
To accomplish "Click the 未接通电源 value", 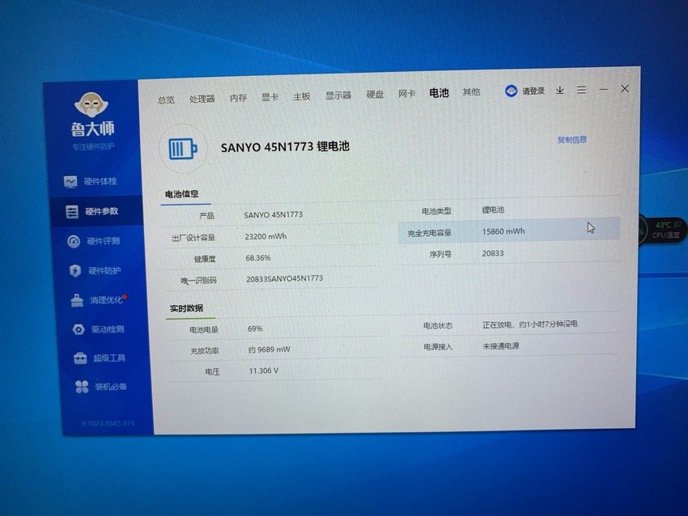I will pyautogui.click(x=501, y=346).
